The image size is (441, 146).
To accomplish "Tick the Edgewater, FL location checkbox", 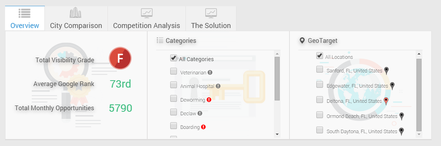I will click(319, 84).
